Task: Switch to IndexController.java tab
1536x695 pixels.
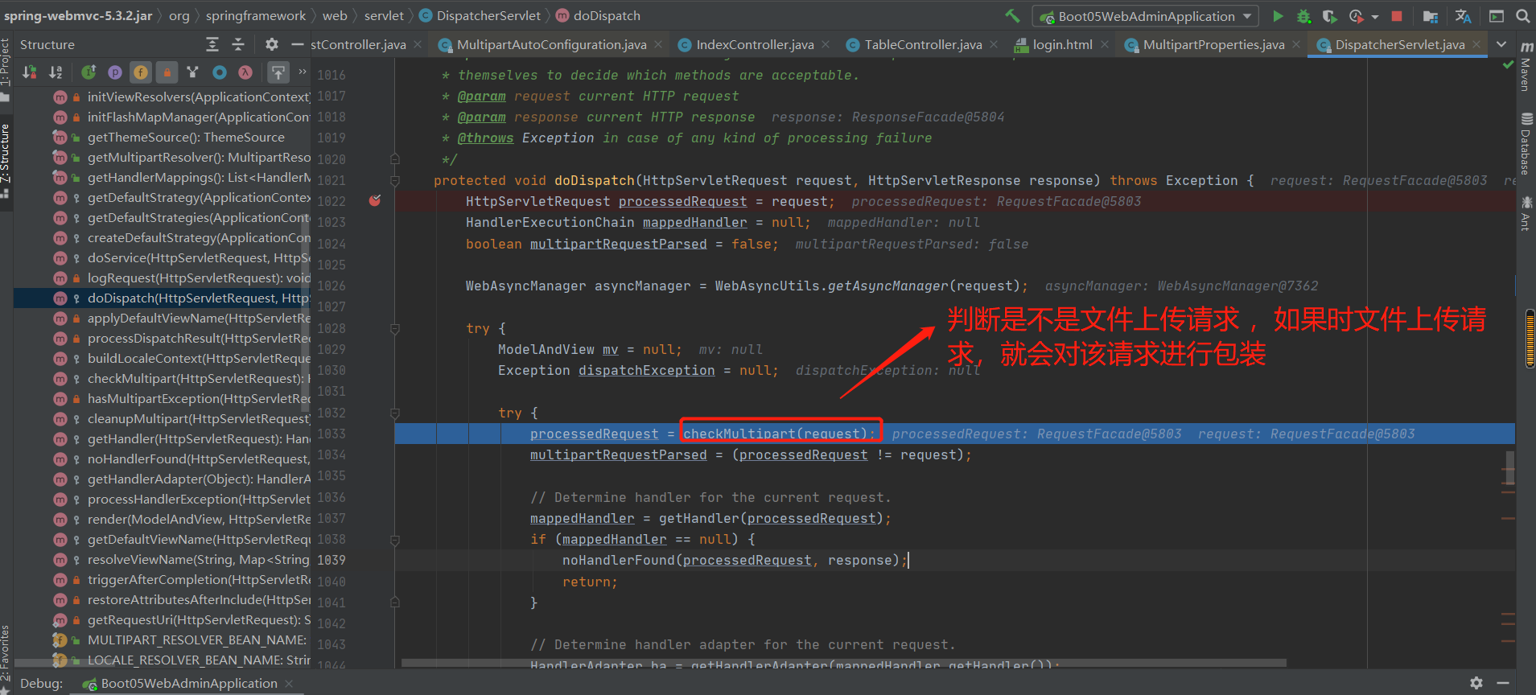Action: pos(755,44)
